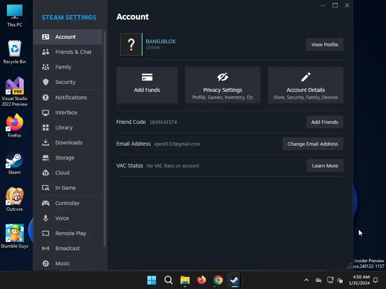Click the Privacy Settings crossed-eye icon

click(222, 77)
